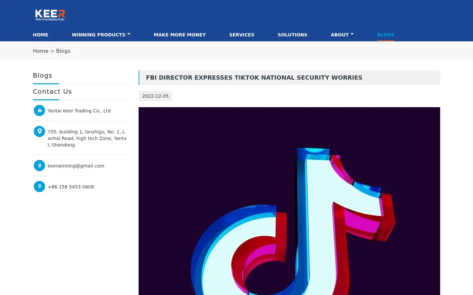This screenshot has height=295, width=473.
Task: Click the Blogs breadcrumb link
Action: pos(63,51)
